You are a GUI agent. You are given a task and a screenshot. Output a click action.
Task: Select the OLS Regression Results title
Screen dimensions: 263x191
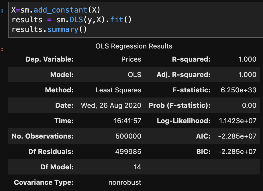(x=134, y=46)
